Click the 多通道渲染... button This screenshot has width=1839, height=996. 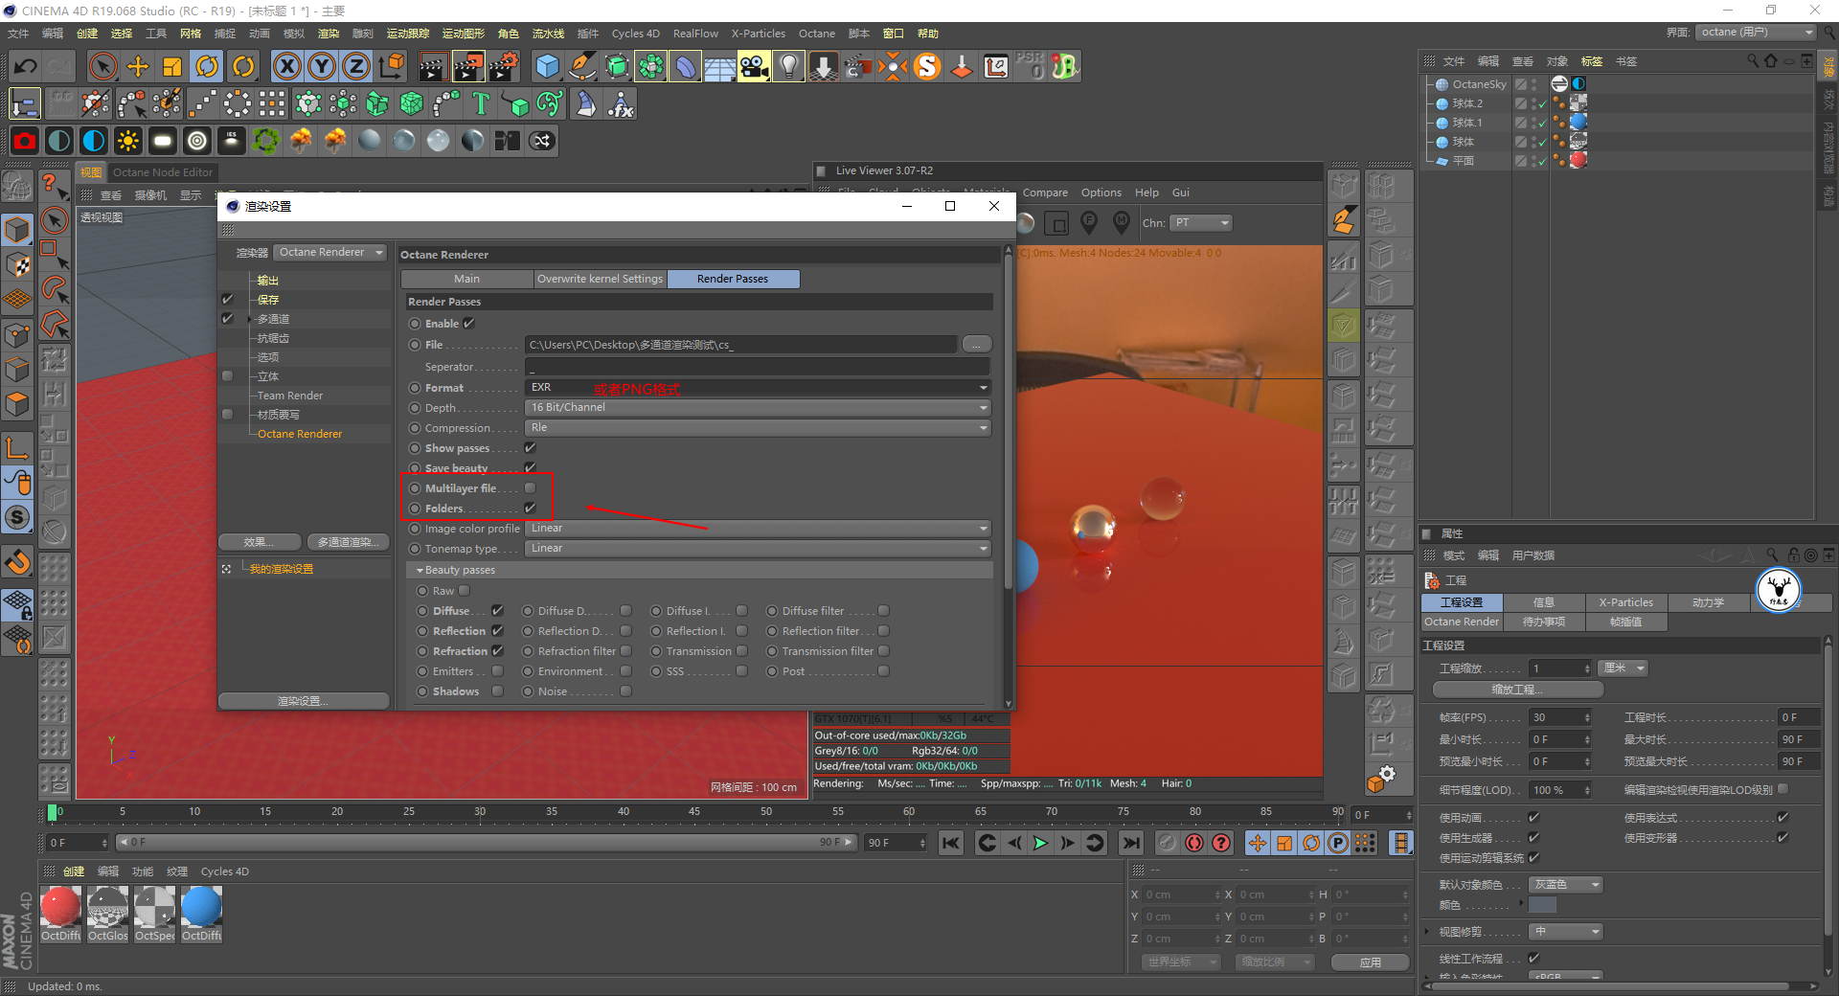coord(349,542)
